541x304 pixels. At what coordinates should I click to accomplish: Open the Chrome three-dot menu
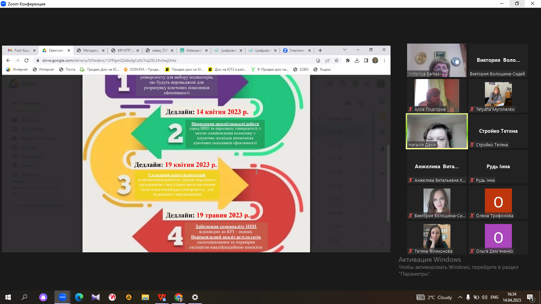point(384,60)
